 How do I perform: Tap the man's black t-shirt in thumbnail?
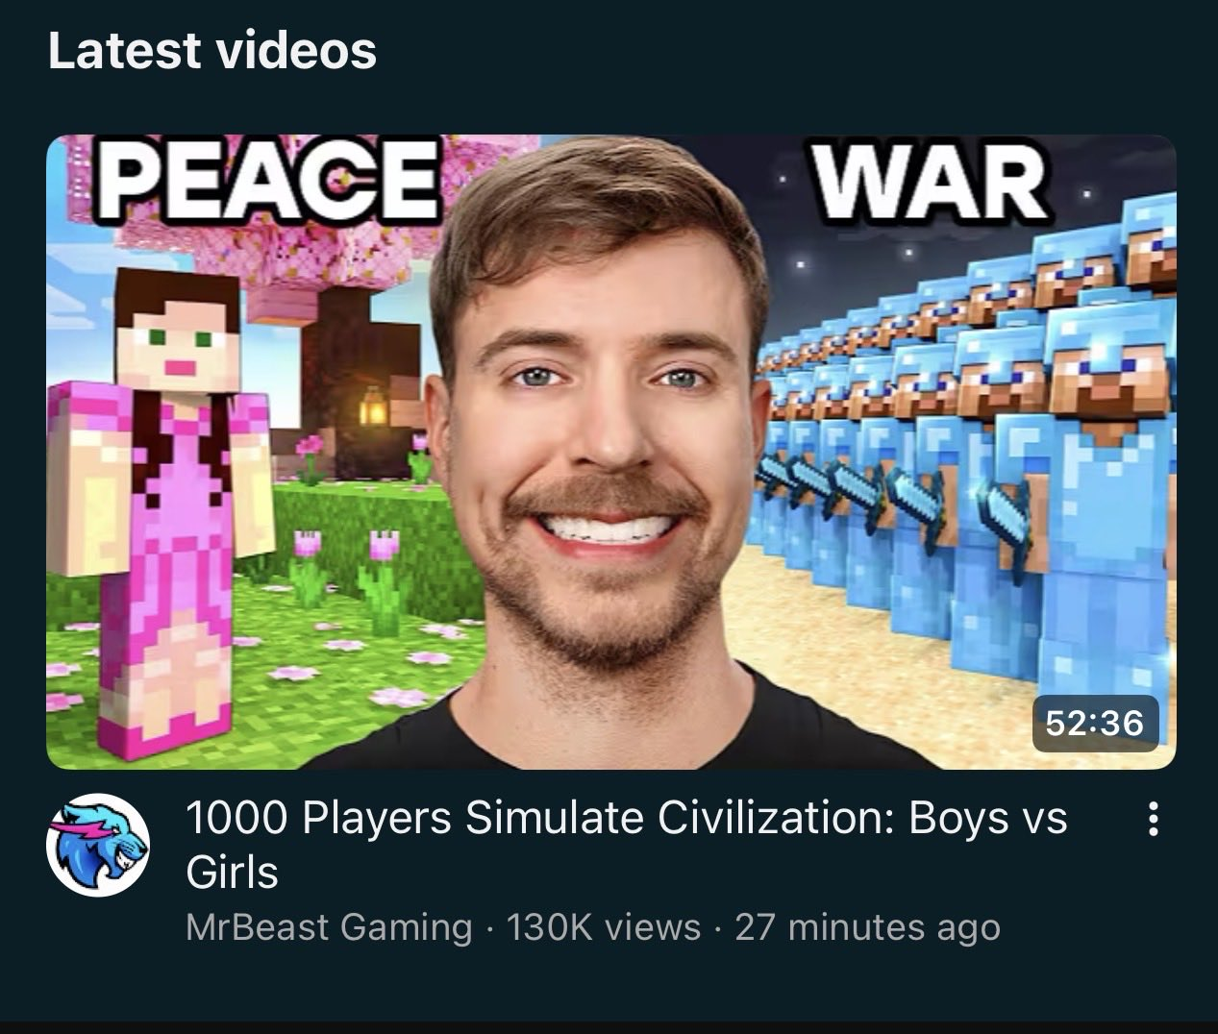(615, 730)
